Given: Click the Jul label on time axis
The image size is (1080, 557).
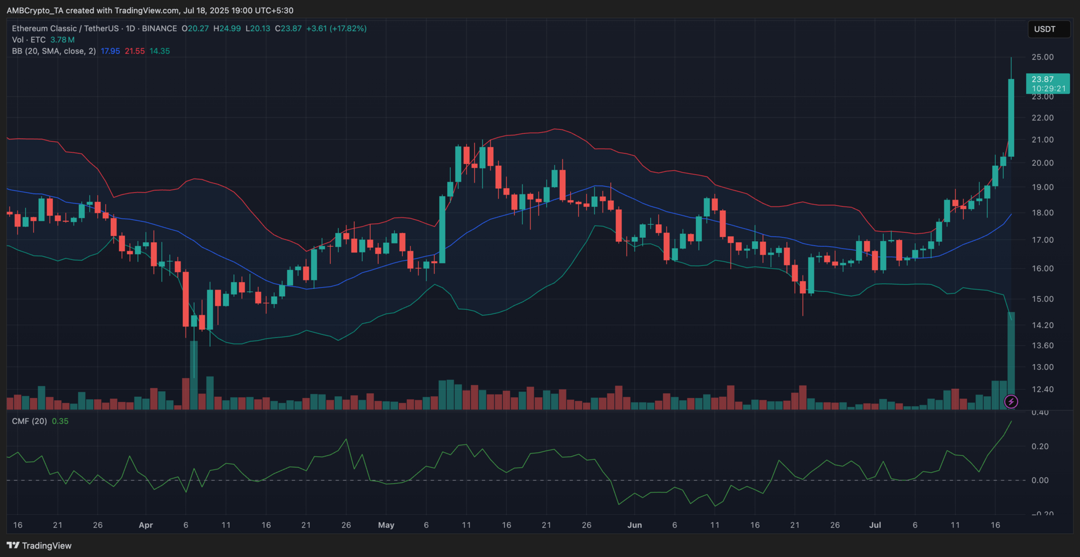Looking at the screenshot, I should (x=875, y=525).
